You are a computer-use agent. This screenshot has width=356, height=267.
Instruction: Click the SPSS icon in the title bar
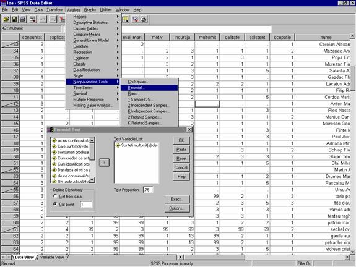tap(4, 3)
